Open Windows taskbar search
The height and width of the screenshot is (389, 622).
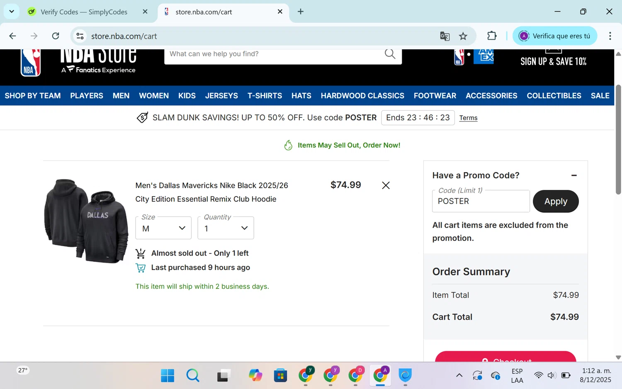pos(193,375)
